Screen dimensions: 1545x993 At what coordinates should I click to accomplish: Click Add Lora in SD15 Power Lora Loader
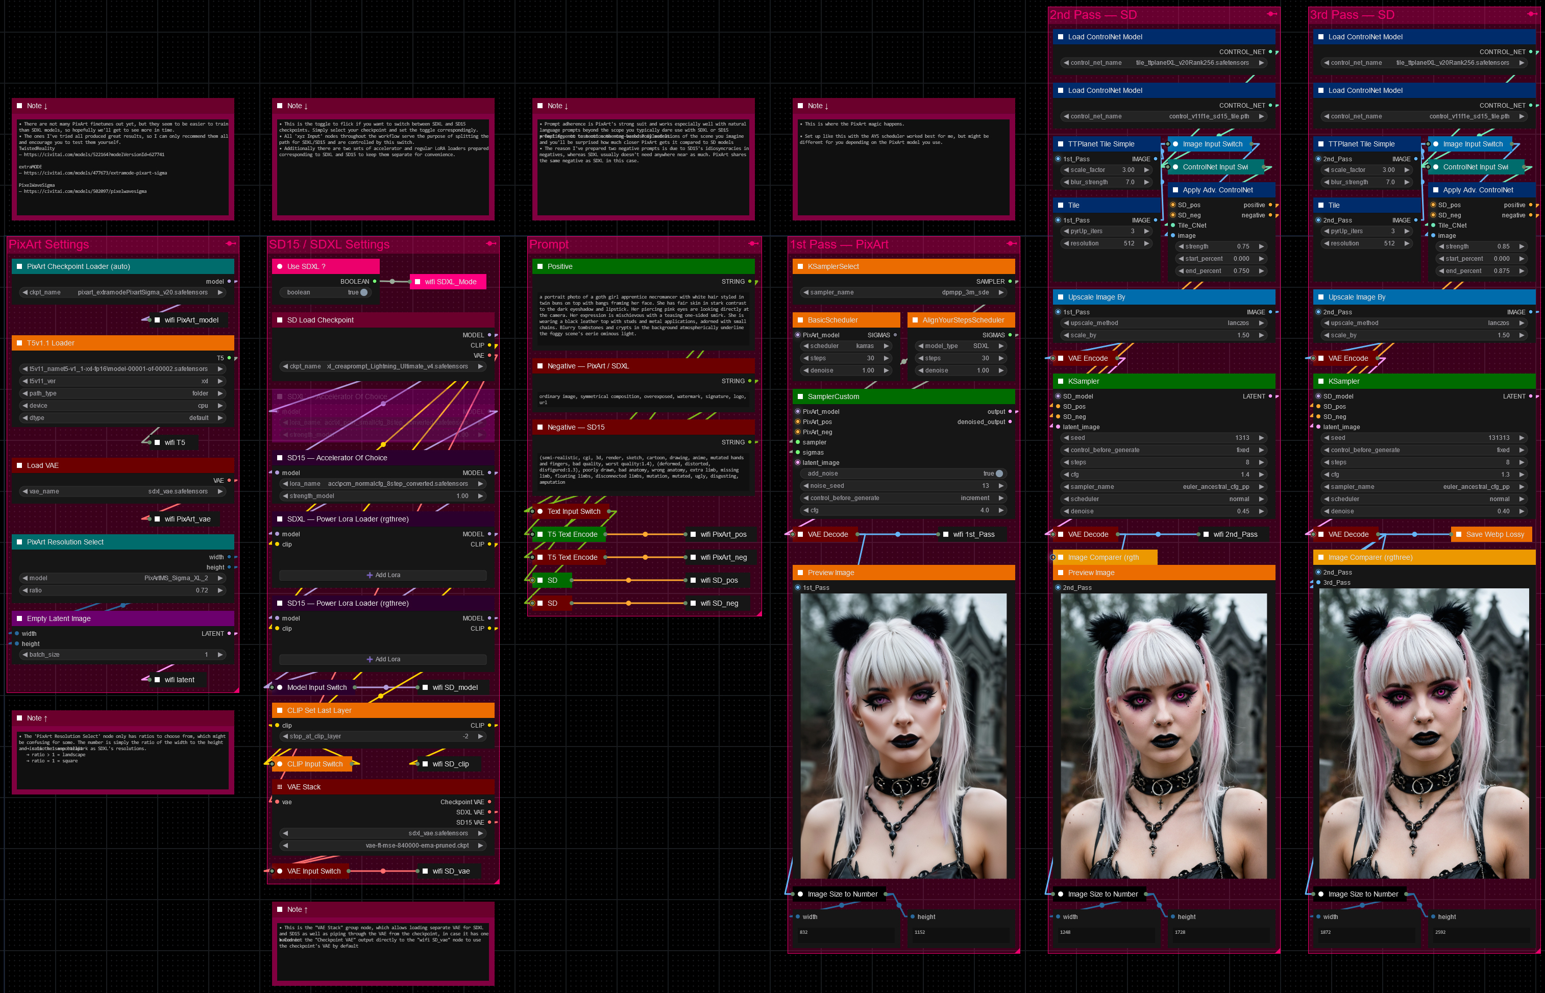point(383,659)
